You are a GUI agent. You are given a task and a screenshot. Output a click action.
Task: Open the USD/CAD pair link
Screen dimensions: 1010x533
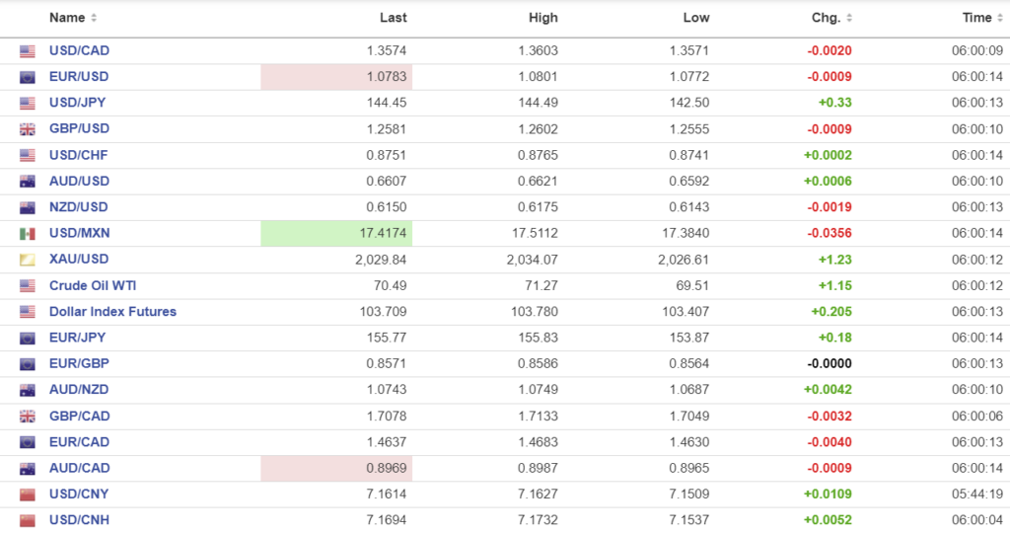[x=79, y=50]
